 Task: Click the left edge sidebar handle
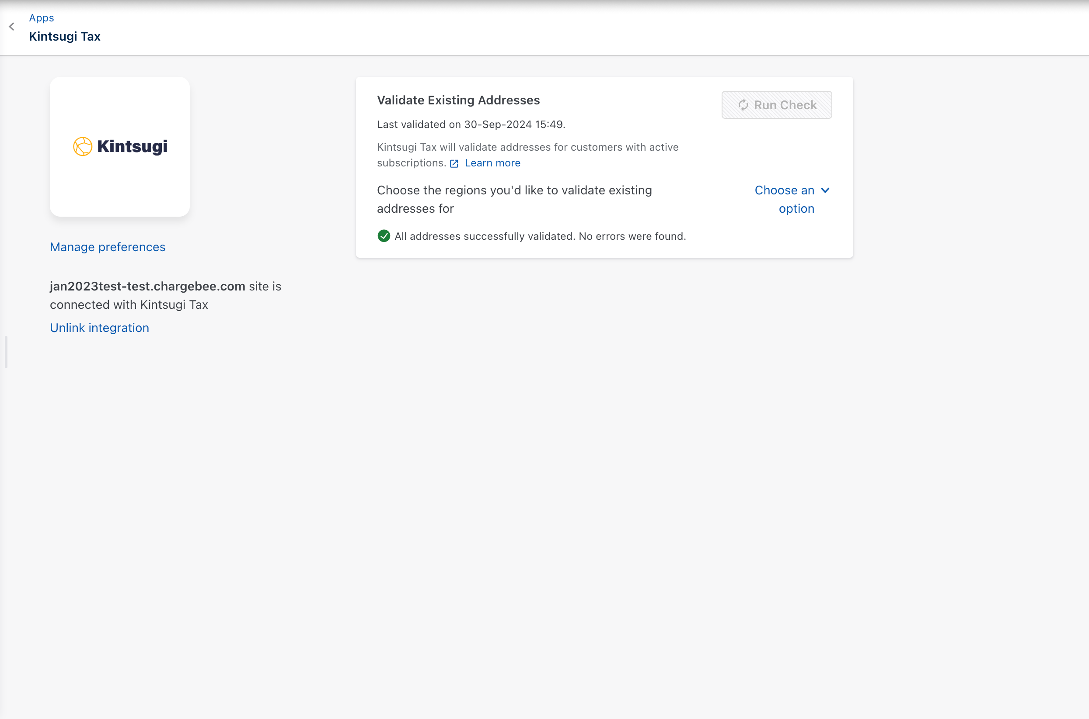6,352
